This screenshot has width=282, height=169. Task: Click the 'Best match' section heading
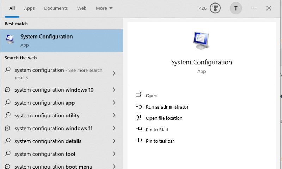tap(16, 24)
